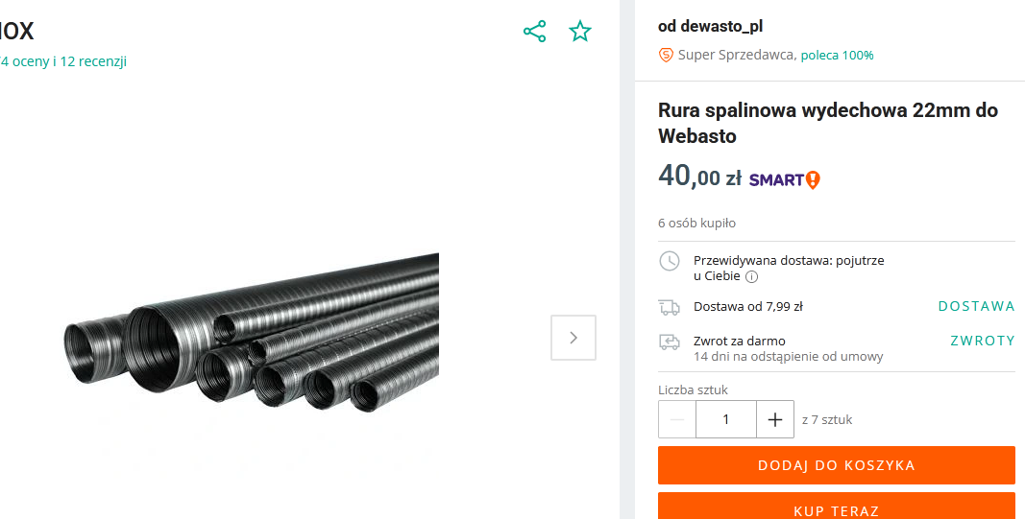The width and height of the screenshot is (1025, 519).
Task: Open the DOSTAWA delivery details
Action: point(976,307)
